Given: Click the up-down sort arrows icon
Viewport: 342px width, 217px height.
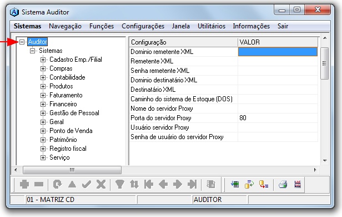Looking at the screenshot, I should (134, 184).
